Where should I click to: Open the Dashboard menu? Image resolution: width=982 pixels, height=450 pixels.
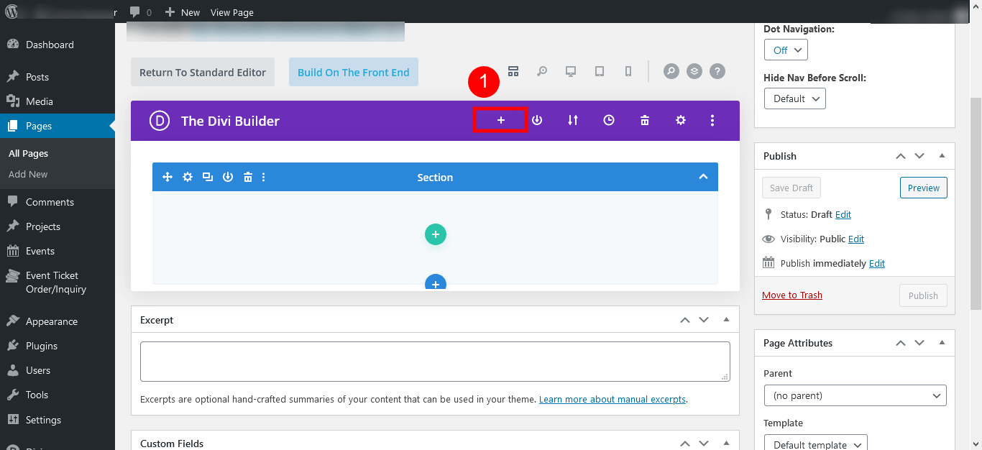[58, 45]
